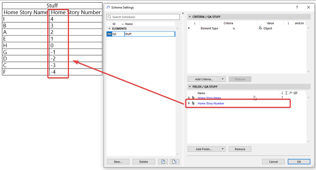Click the question mark help button
The height and width of the screenshot is (170, 316).
297,7
